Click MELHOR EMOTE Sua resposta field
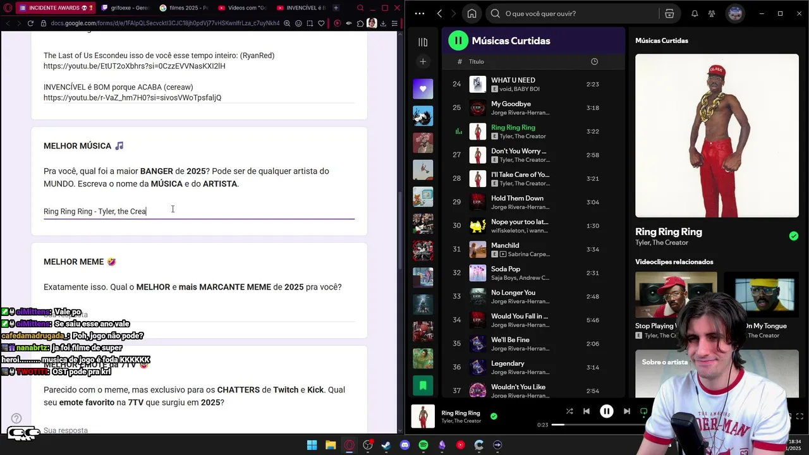Image resolution: width=809 pixels, height=455 pixels. click(199, 430)
